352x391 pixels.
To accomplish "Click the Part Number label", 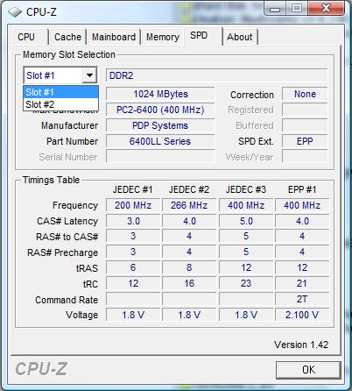I will [72, 141].
